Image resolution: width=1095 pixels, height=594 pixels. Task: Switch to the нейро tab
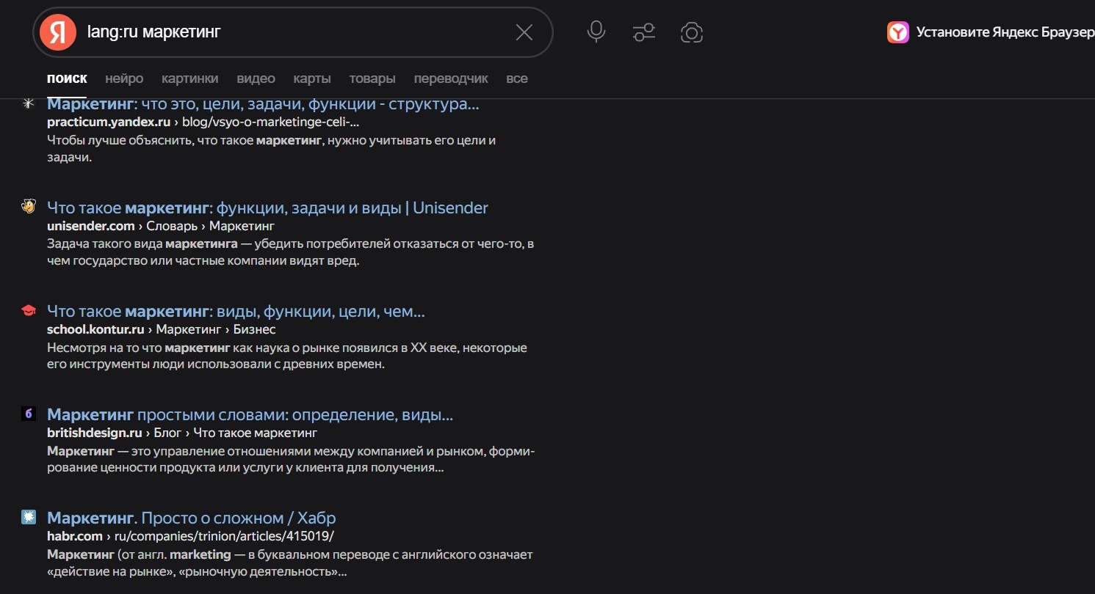pos(124,78)
